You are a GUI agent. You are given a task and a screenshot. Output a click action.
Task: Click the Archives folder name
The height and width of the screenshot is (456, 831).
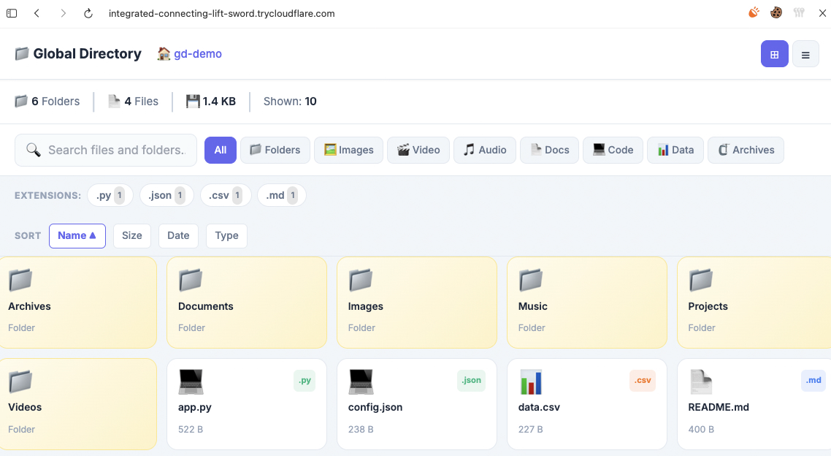point(29,306)
